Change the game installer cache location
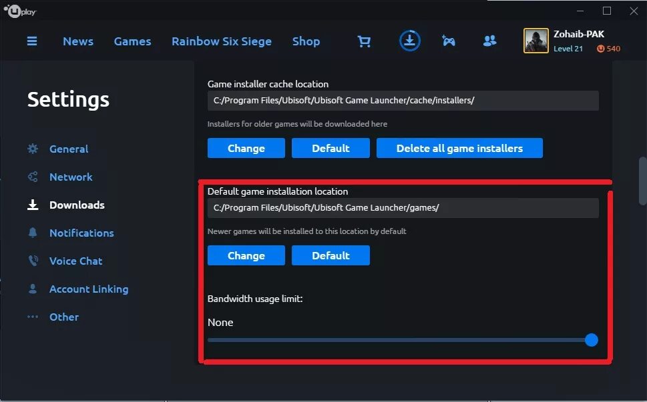This screenshot has height=402, width=647. [x=246, y=148]
